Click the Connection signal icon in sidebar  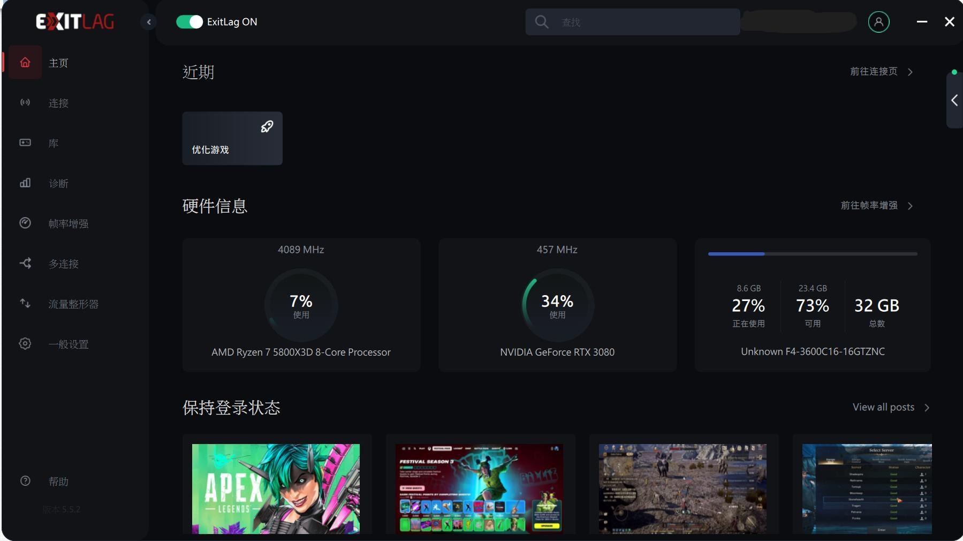25,102
